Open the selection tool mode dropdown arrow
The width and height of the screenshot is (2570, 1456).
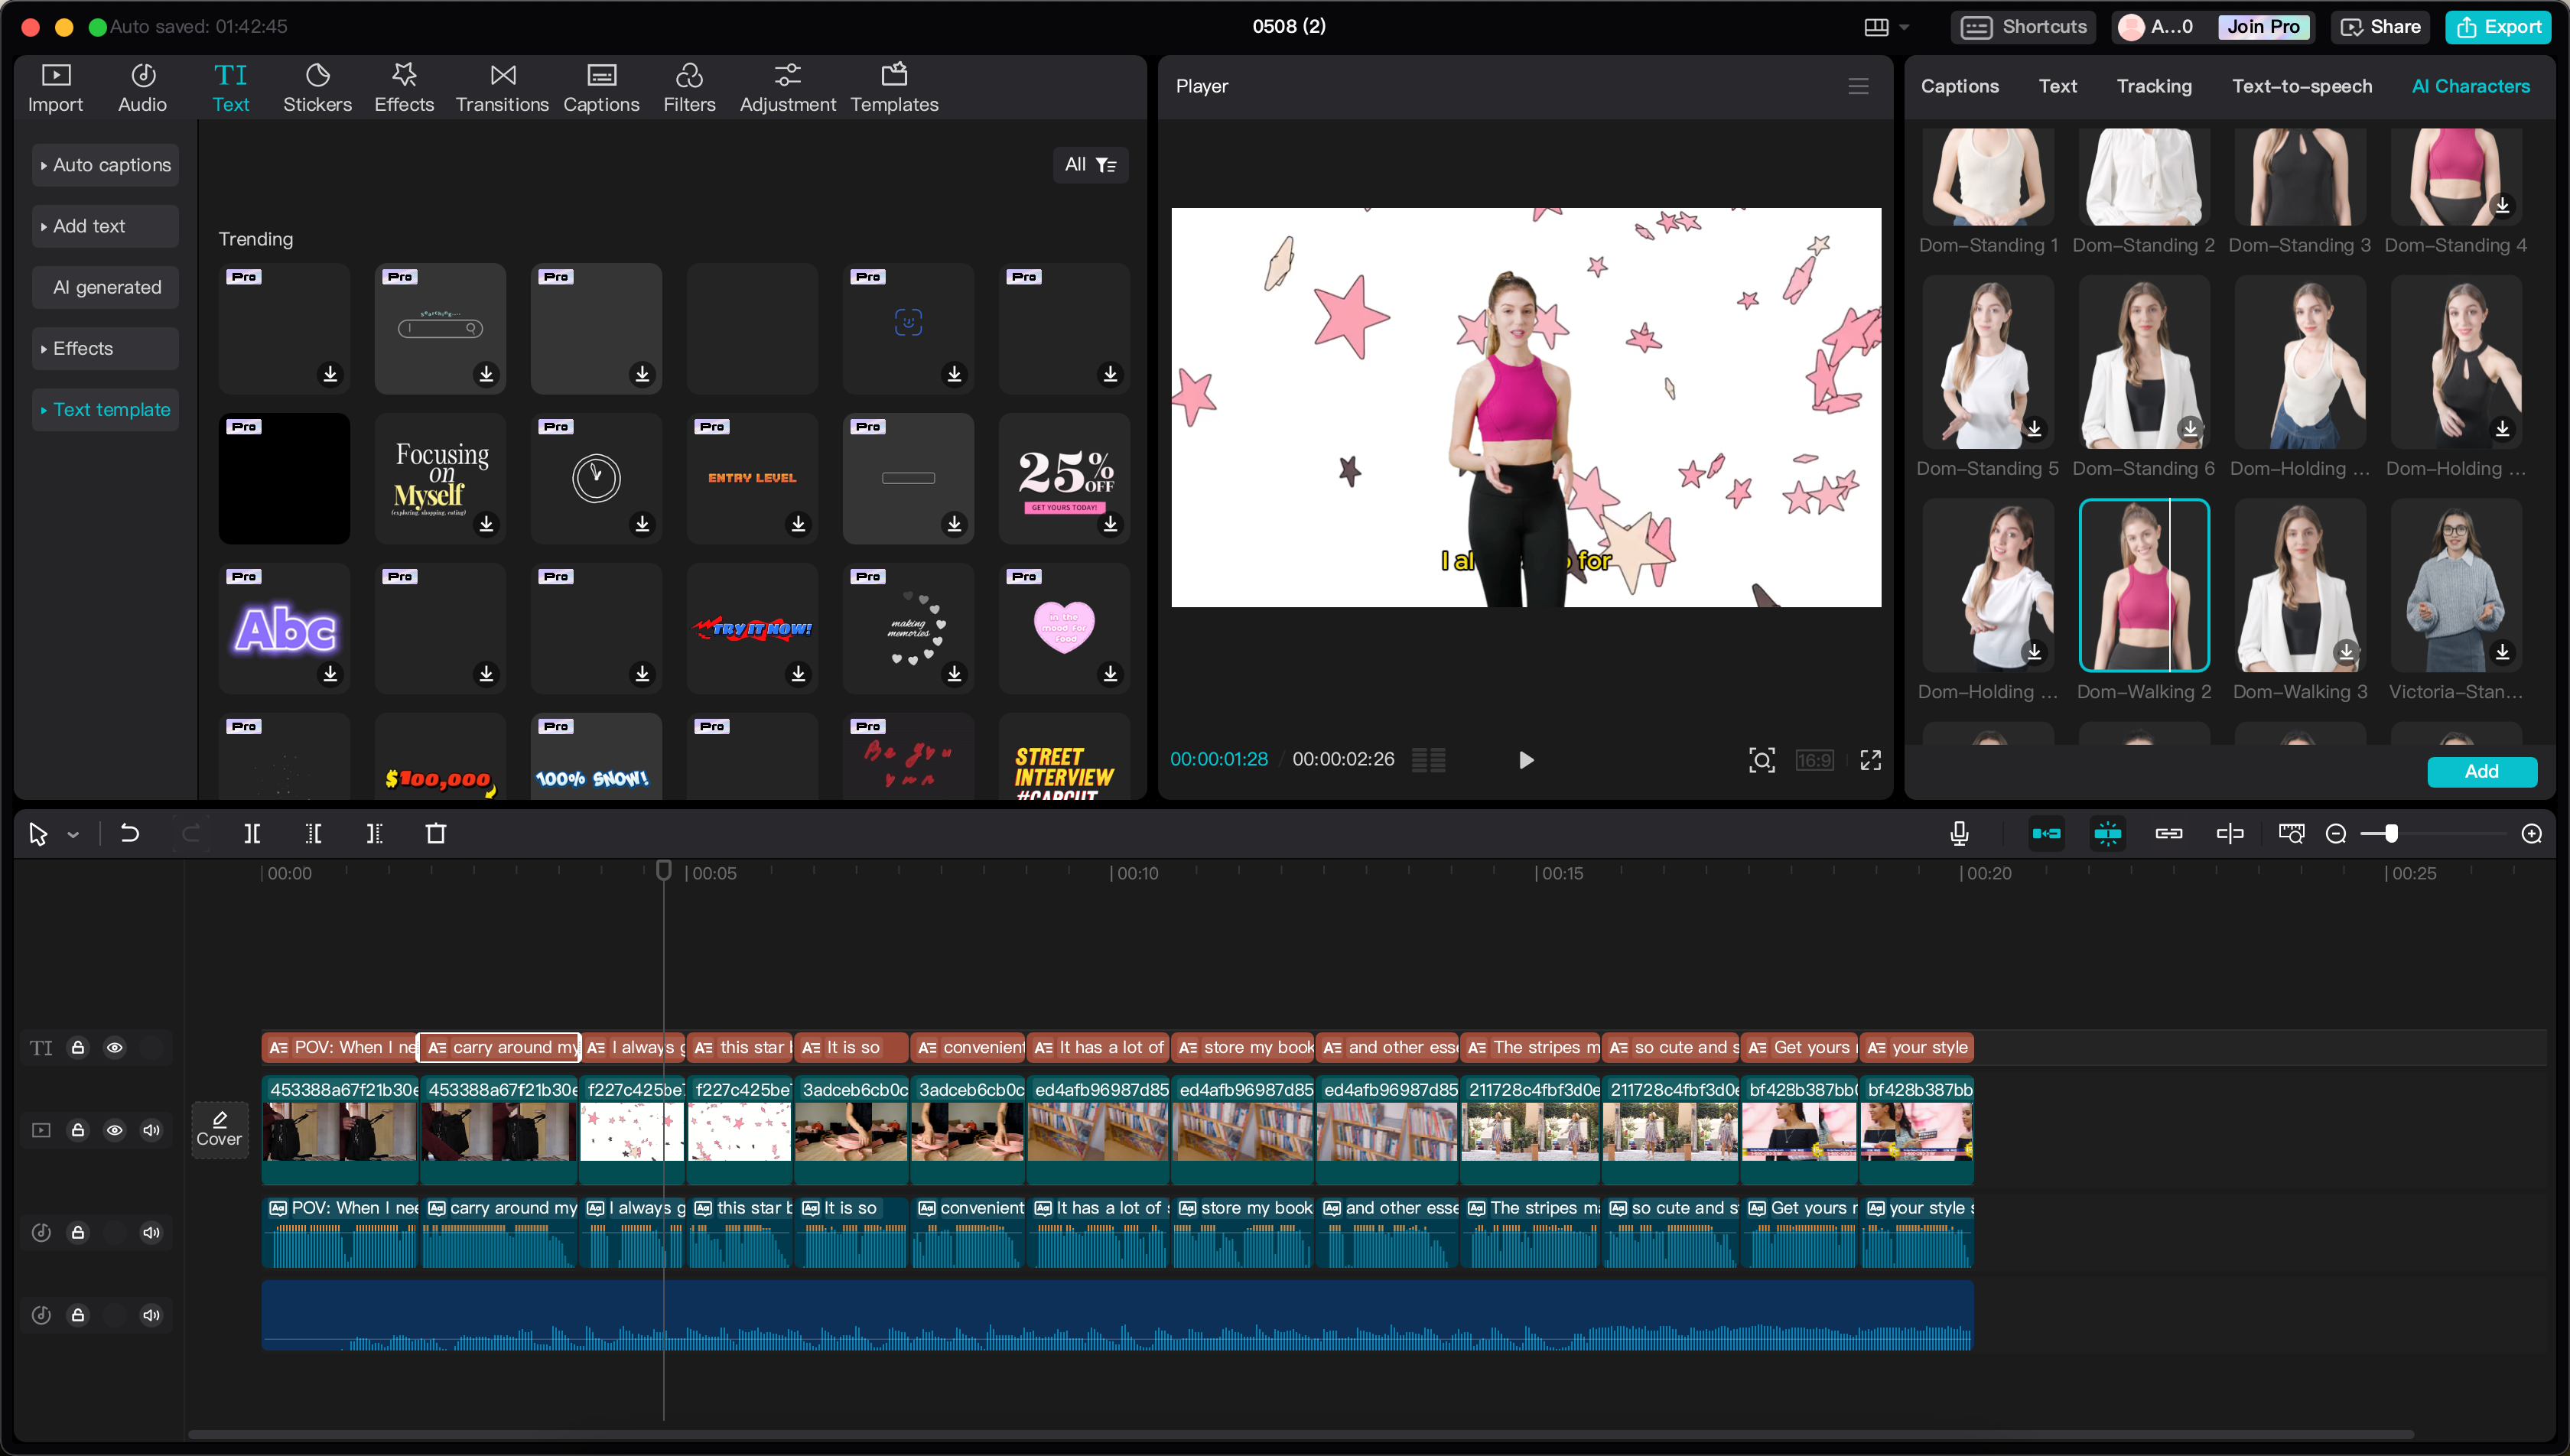(73, 834)
